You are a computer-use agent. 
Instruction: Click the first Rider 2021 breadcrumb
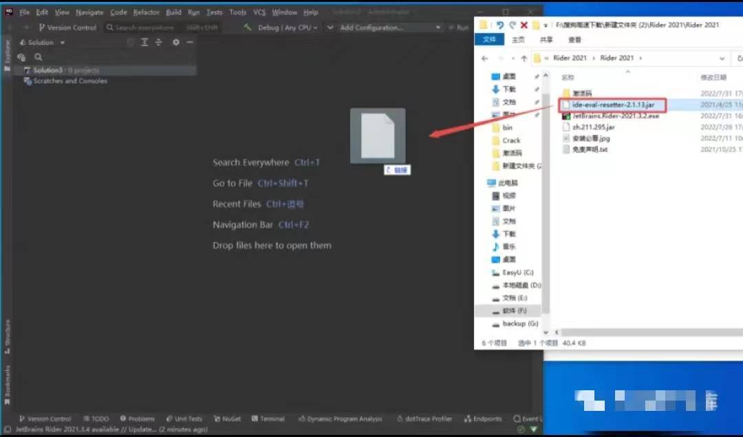click(x=570, y=58)
